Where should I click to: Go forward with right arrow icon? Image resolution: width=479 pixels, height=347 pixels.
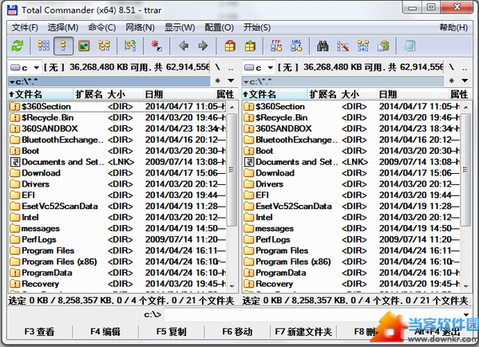point(203,45)
